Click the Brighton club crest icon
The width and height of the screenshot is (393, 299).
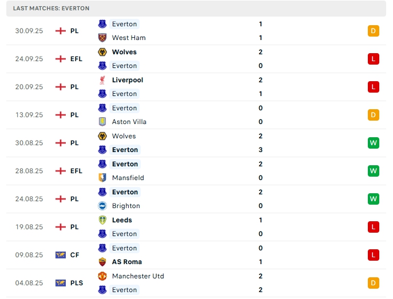pos(102,206)
